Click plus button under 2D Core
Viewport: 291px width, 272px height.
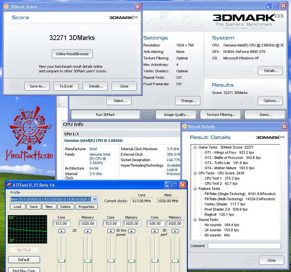[x=61, y=231]
